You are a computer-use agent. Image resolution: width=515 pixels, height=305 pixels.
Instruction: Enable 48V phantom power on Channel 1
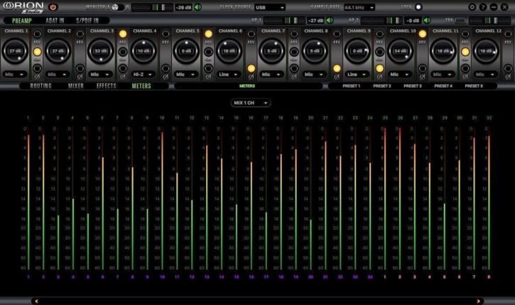click(37, 34)
